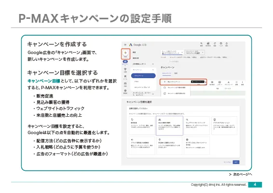Viewport: 273px width, 193px height.
Task: Select the blue Campaigns eye icon in sidebar
Action: point(125,61)
